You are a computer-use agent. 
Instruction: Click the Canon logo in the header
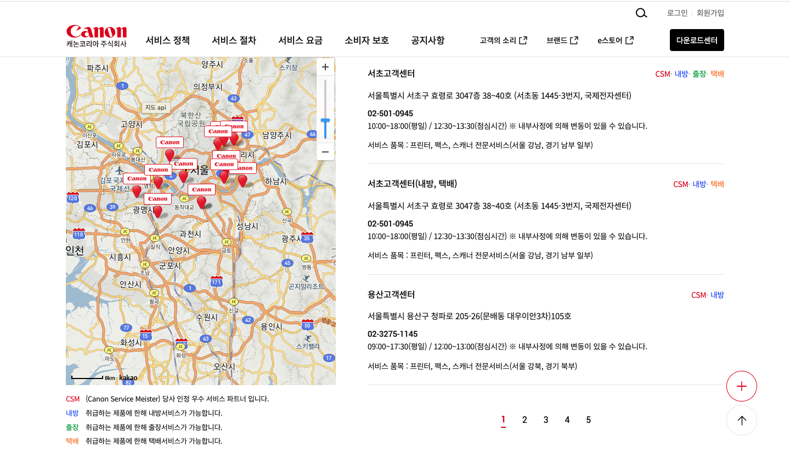click(x=96, y=31)
